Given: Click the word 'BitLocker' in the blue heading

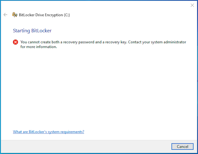Looking at the screenshot, I should [41, 31].
